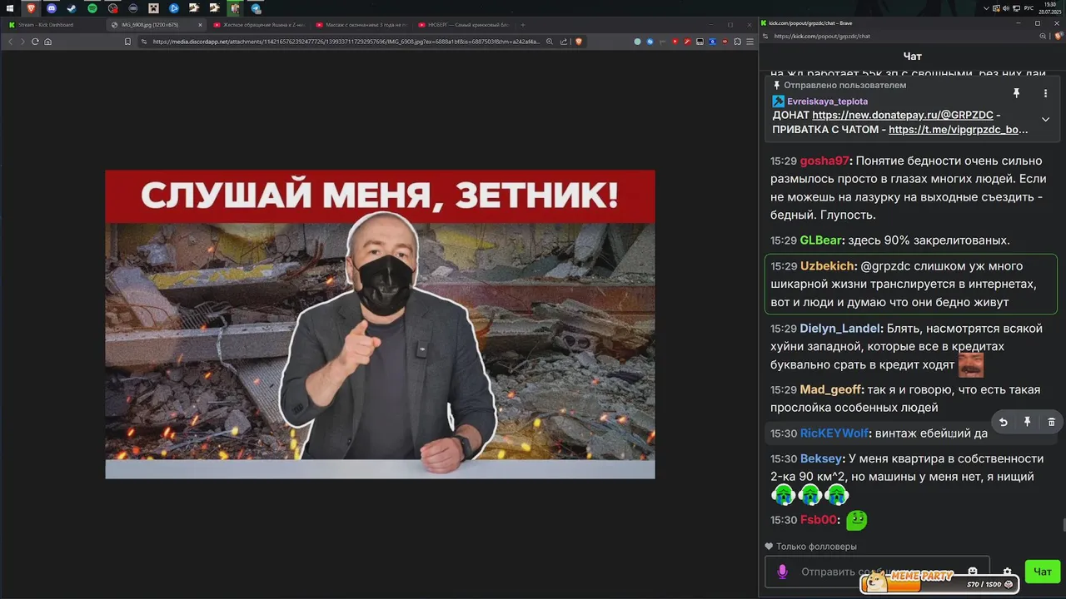Click the 'СЛУШАЙ МЕНЯ, ЗЕТНИК!' image

(380, 324)
